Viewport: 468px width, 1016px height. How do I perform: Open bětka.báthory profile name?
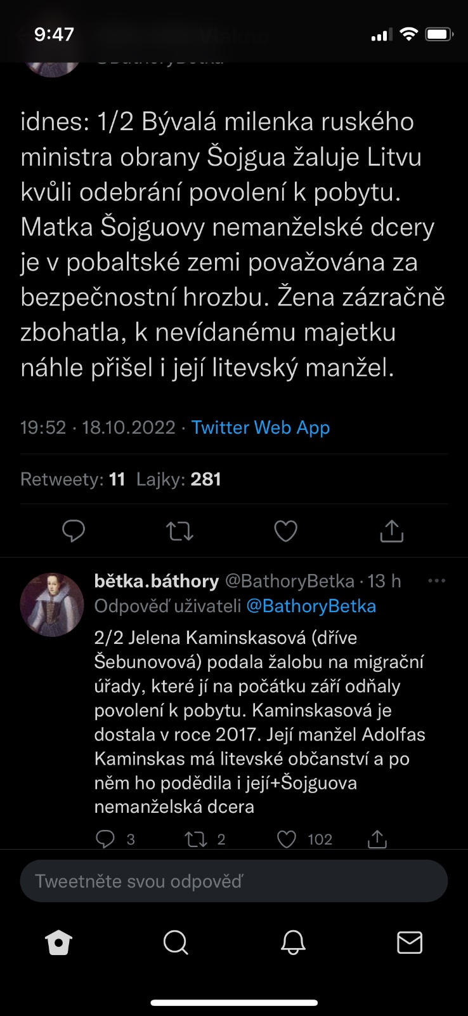(156, 581)
